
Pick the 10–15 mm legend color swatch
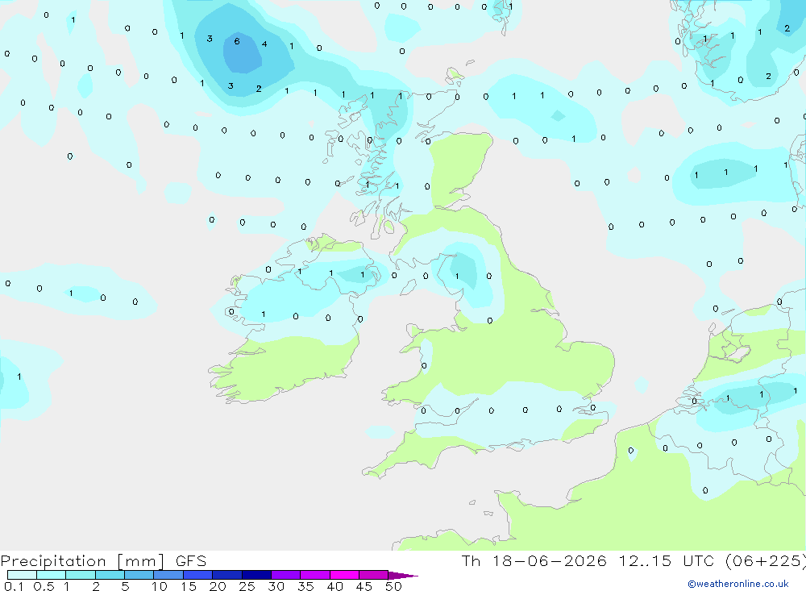point(168,575)
